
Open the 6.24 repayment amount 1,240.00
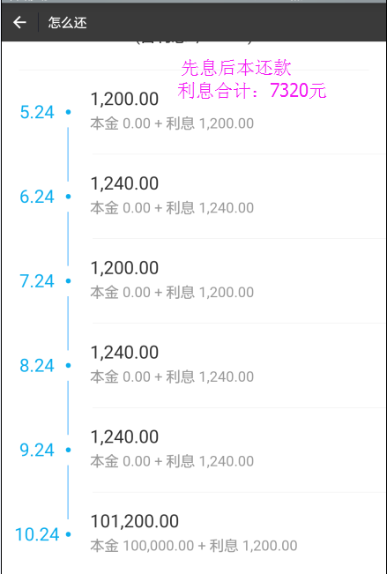[x=124, y=183]
